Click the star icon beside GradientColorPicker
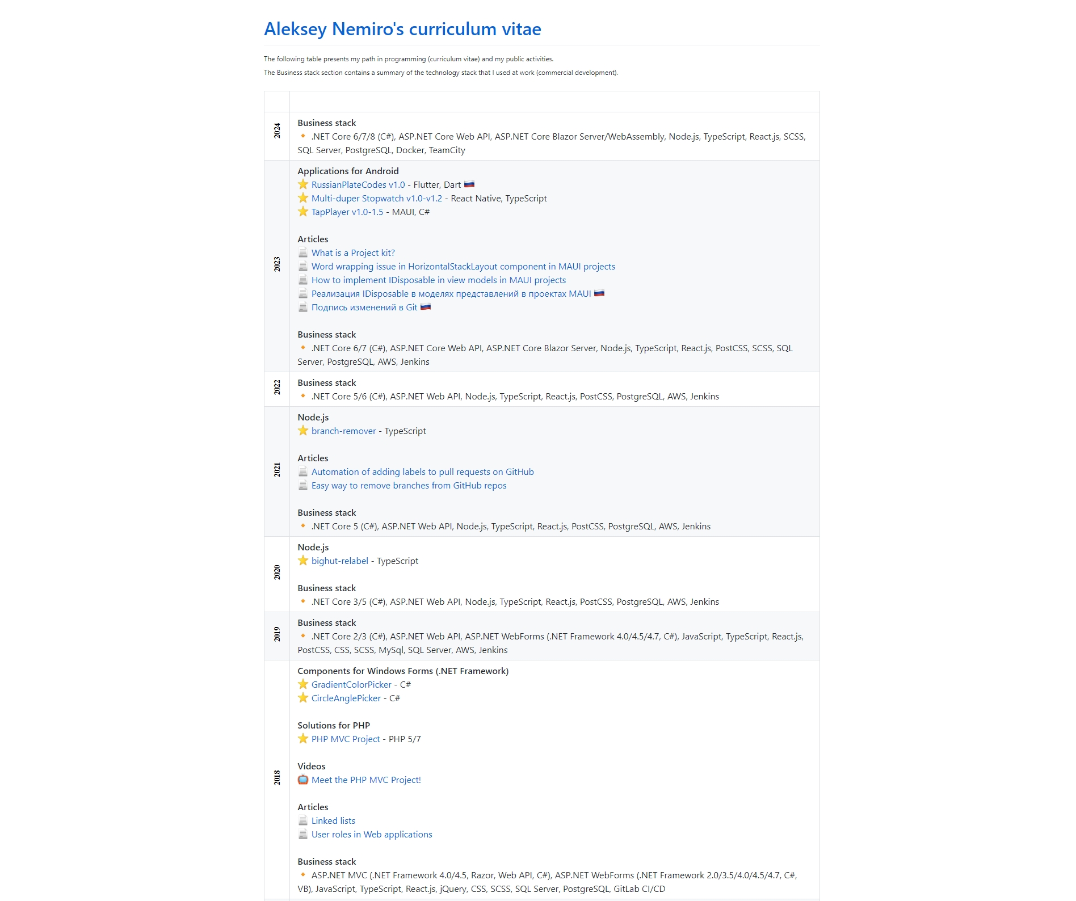This screenshot has width=1076, height=901. point(303,684)
